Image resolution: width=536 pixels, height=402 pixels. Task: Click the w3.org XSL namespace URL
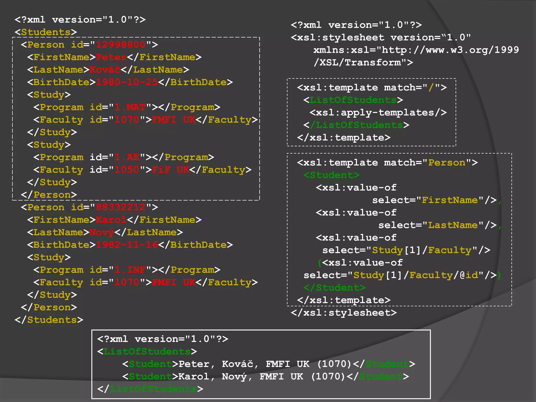pos(450,50)
